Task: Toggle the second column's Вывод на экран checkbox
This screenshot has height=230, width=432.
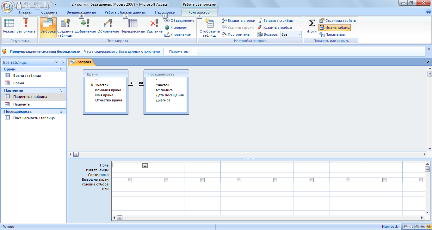Action: coord(166,180)
